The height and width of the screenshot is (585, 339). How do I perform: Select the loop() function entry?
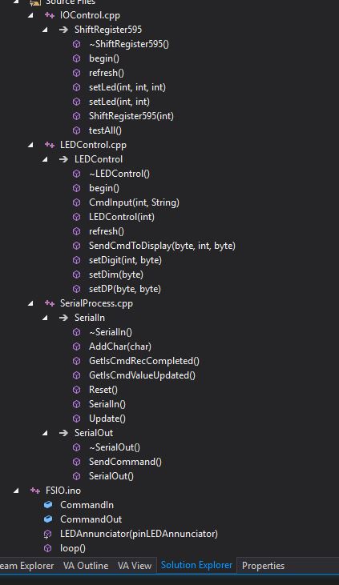pyautogui.click(x=72, y=548)
